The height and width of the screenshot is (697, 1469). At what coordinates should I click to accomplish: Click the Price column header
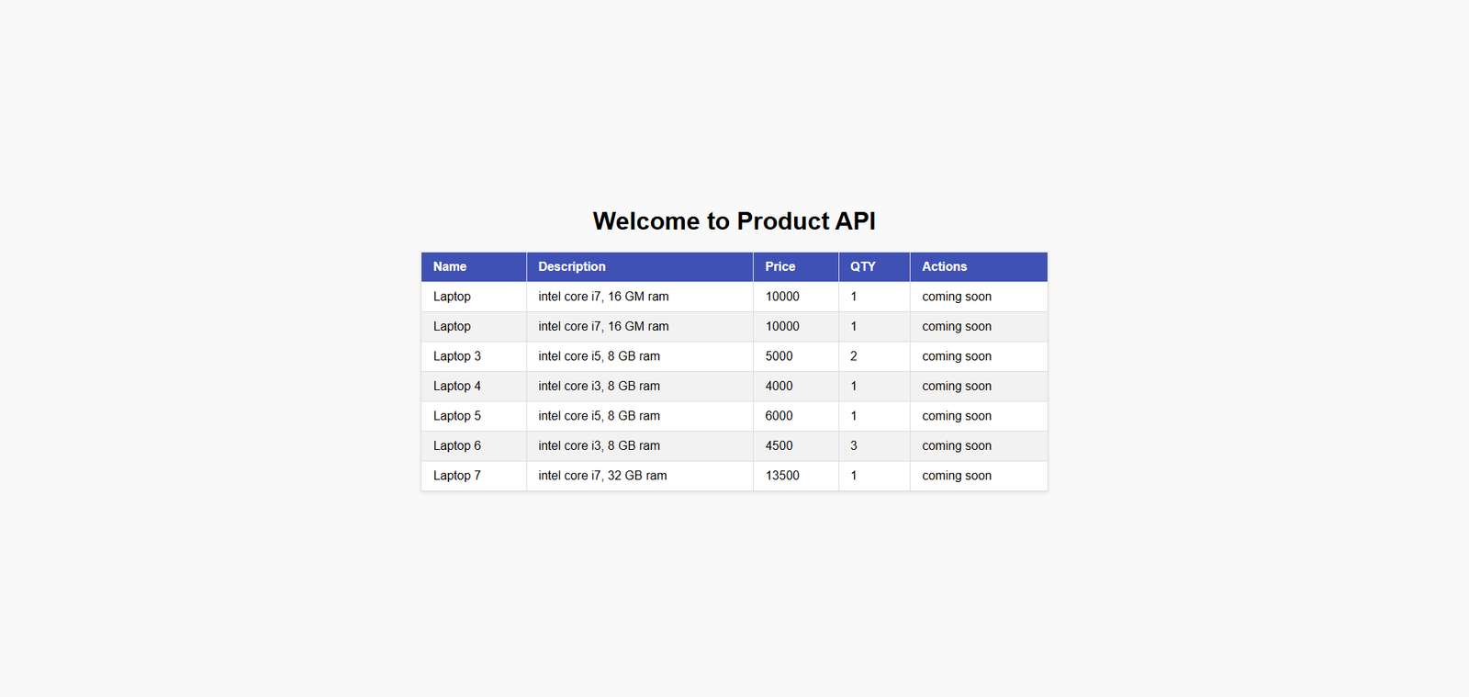coord(780,267)
